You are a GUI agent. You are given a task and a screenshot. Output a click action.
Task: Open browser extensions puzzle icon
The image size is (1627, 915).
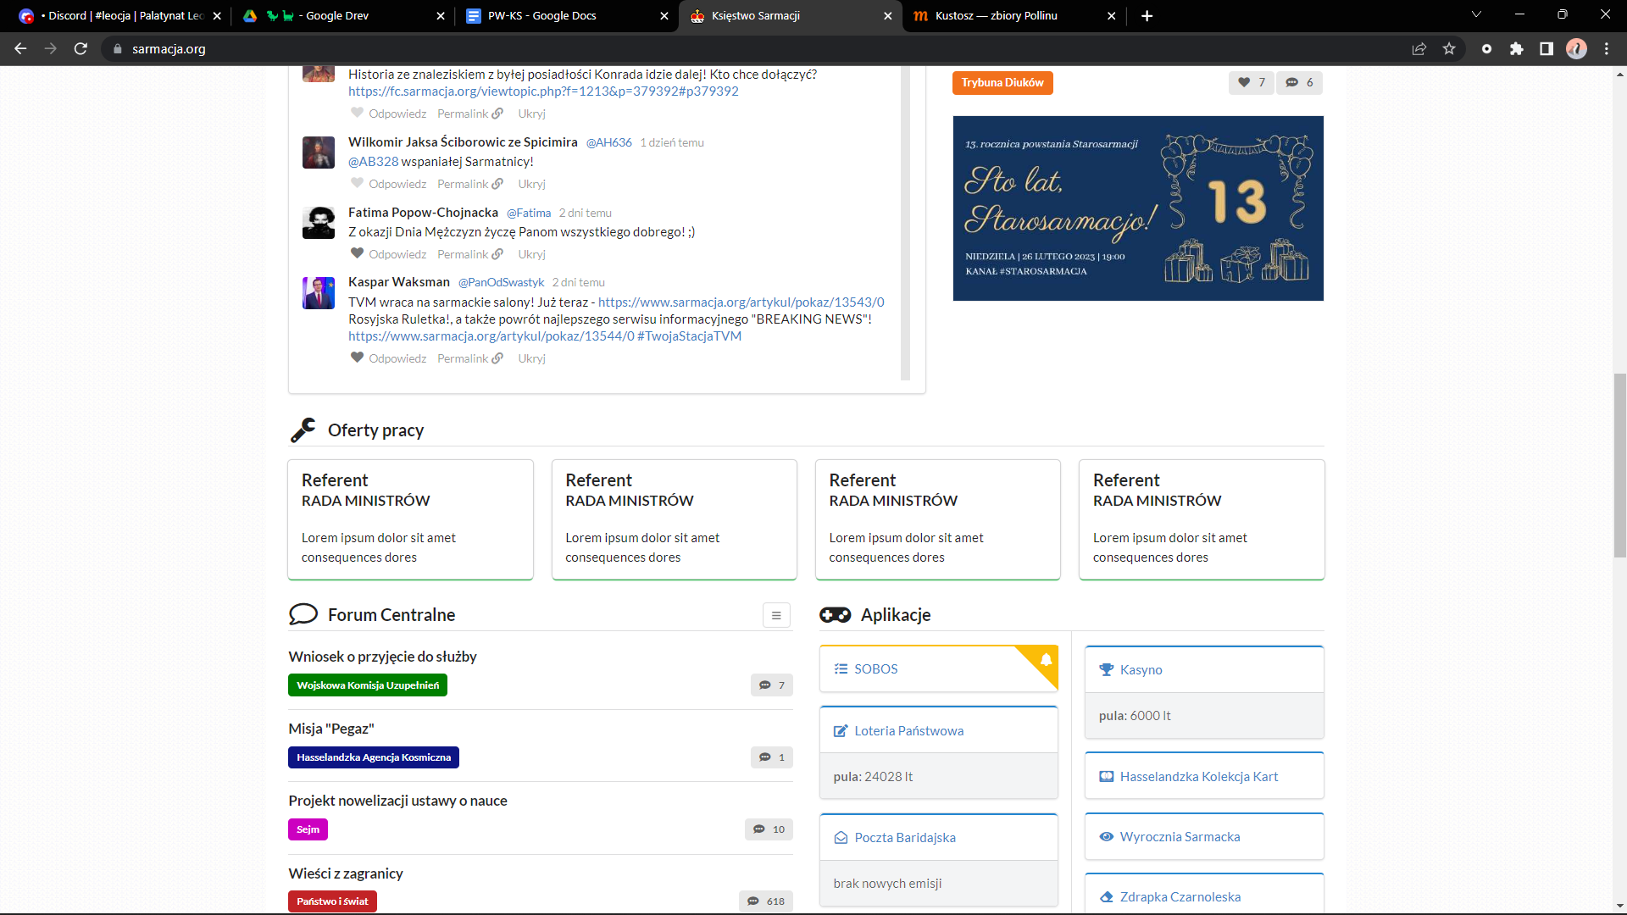pos(1516,49)
